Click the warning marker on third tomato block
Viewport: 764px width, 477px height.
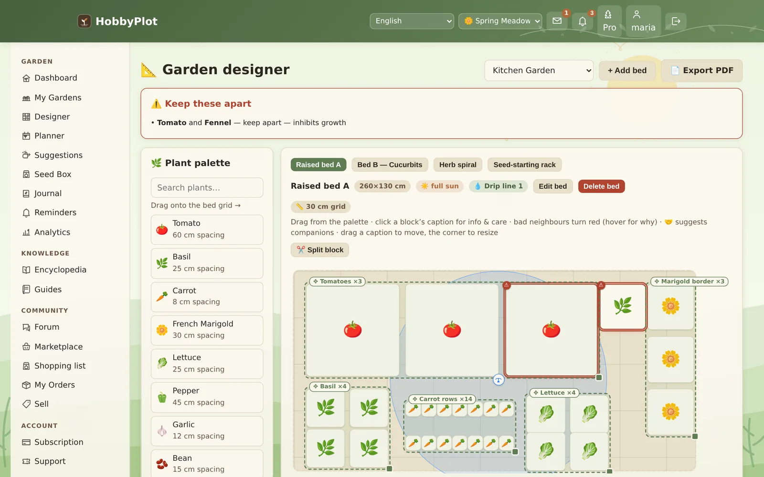[507, 285]
